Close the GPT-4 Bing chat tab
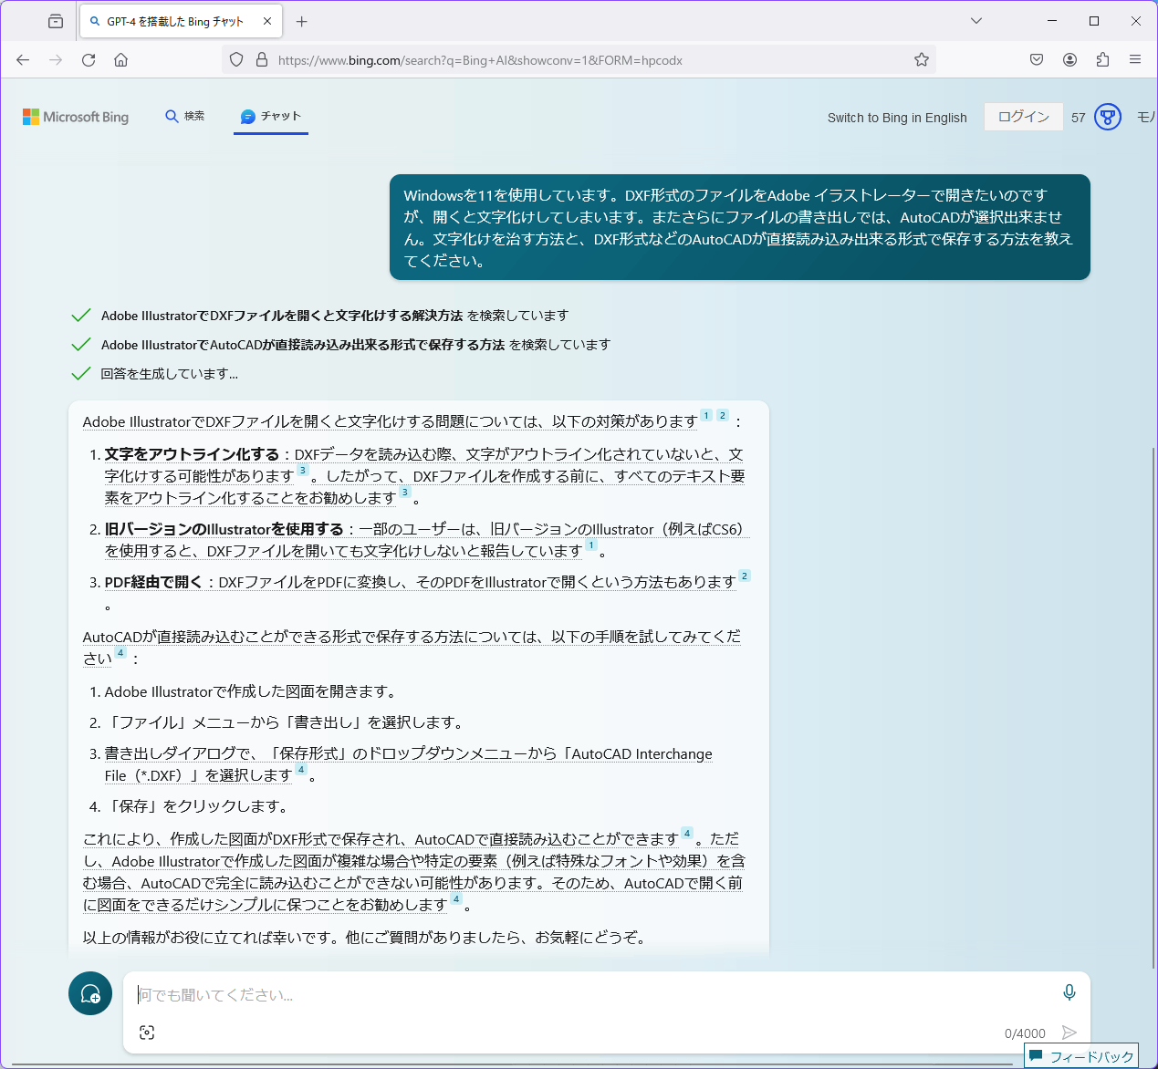 pos(267,21)
